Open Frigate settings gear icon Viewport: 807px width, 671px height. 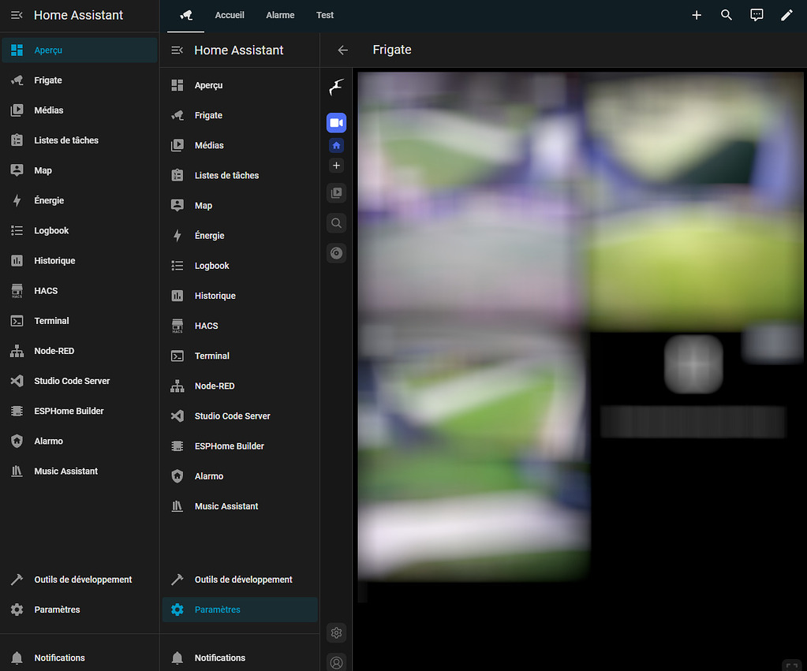tap(337, 632)
